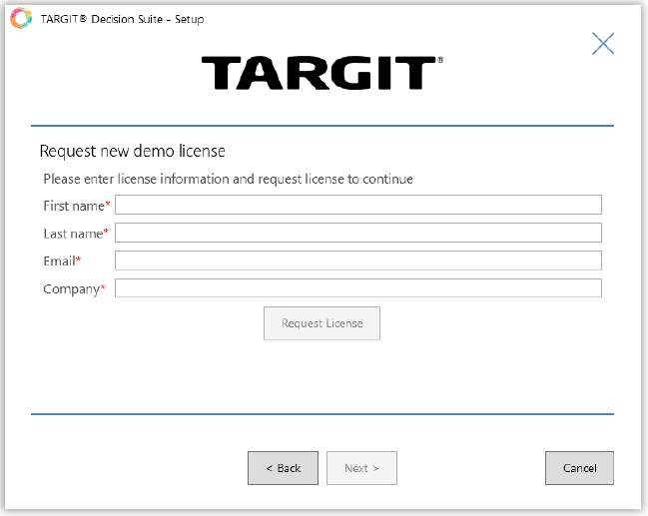Viewport: 648px width, 516px height.
Task: Go back with the < Back button
Action: click(284, 468)
